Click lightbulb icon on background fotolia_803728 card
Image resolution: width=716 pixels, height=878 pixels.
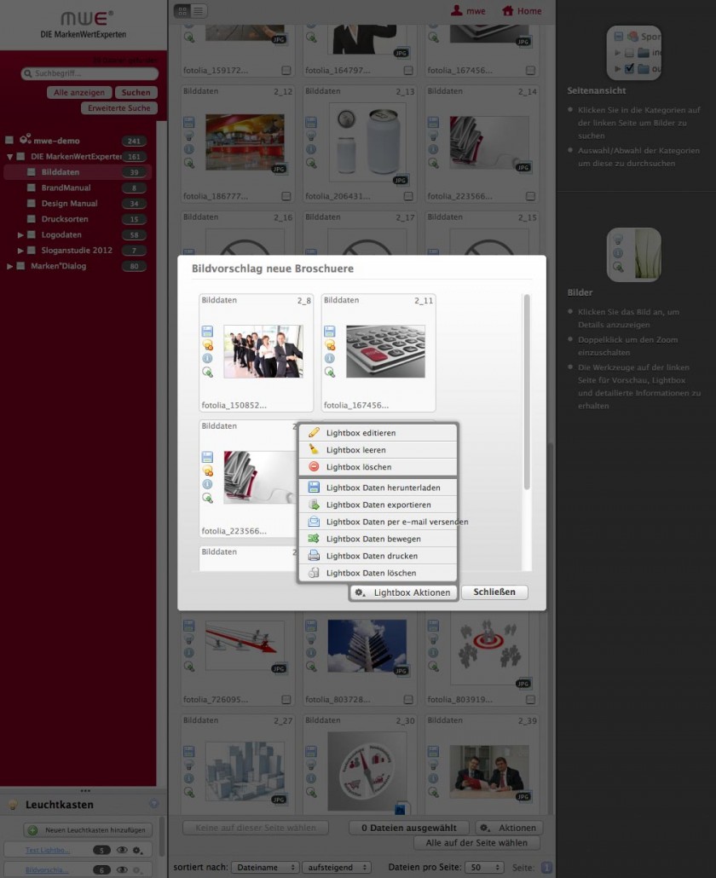coord(311,639)
